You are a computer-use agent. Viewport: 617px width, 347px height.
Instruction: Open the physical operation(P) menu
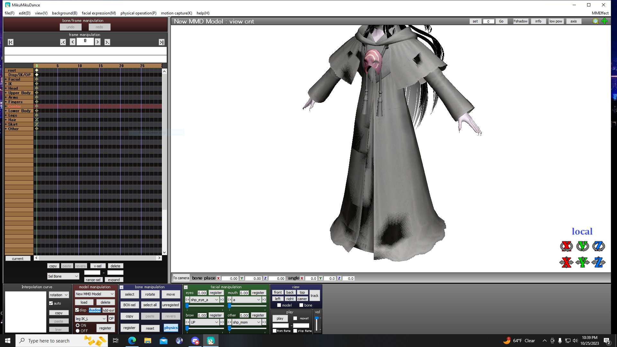(138, 13)
